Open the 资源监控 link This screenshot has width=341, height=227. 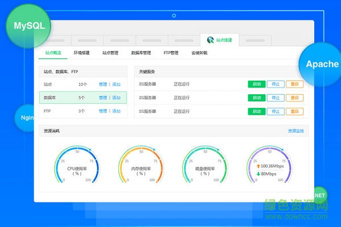(x=296, y=131)
